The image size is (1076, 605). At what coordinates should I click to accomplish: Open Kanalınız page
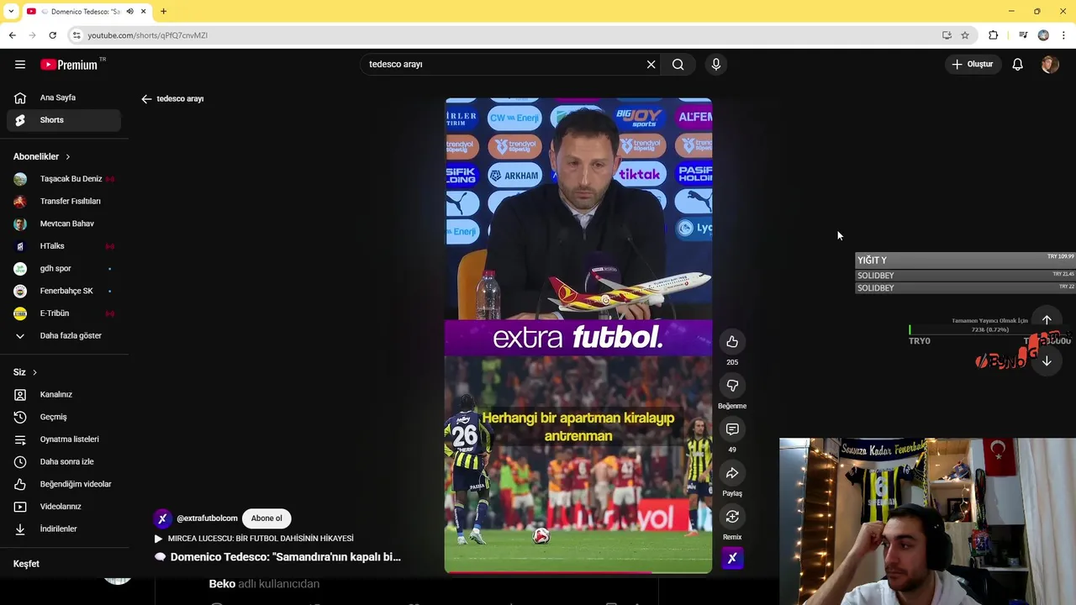pyautogui.click(x=64, y=395)
